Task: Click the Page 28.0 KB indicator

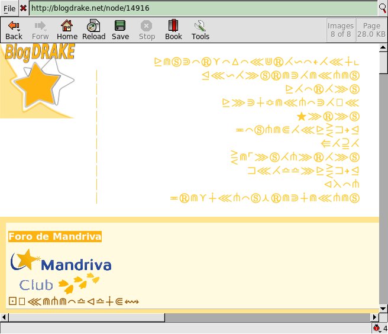Action: pos(371,30)
